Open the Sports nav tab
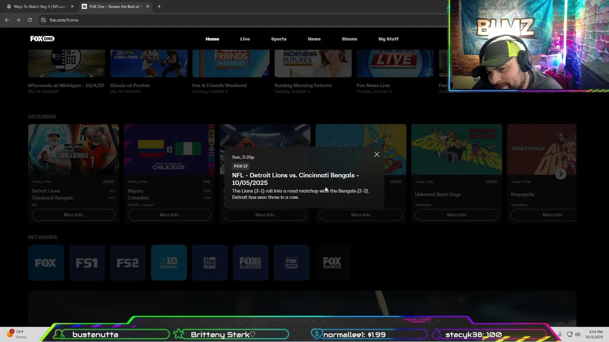Screen dimensions: 609x342 pos(279,39)
